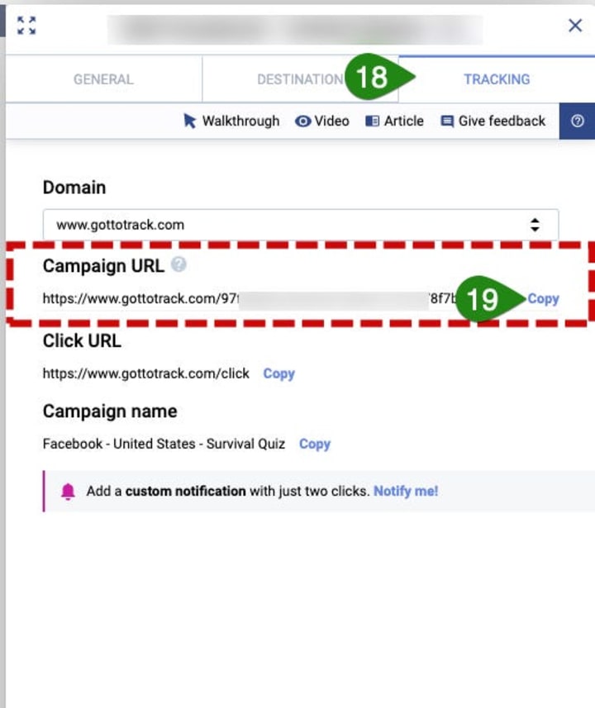Click the Campaign URL help tooltip icon
The width and height of the screenshot is (595, 708).
tap(178, 264)
